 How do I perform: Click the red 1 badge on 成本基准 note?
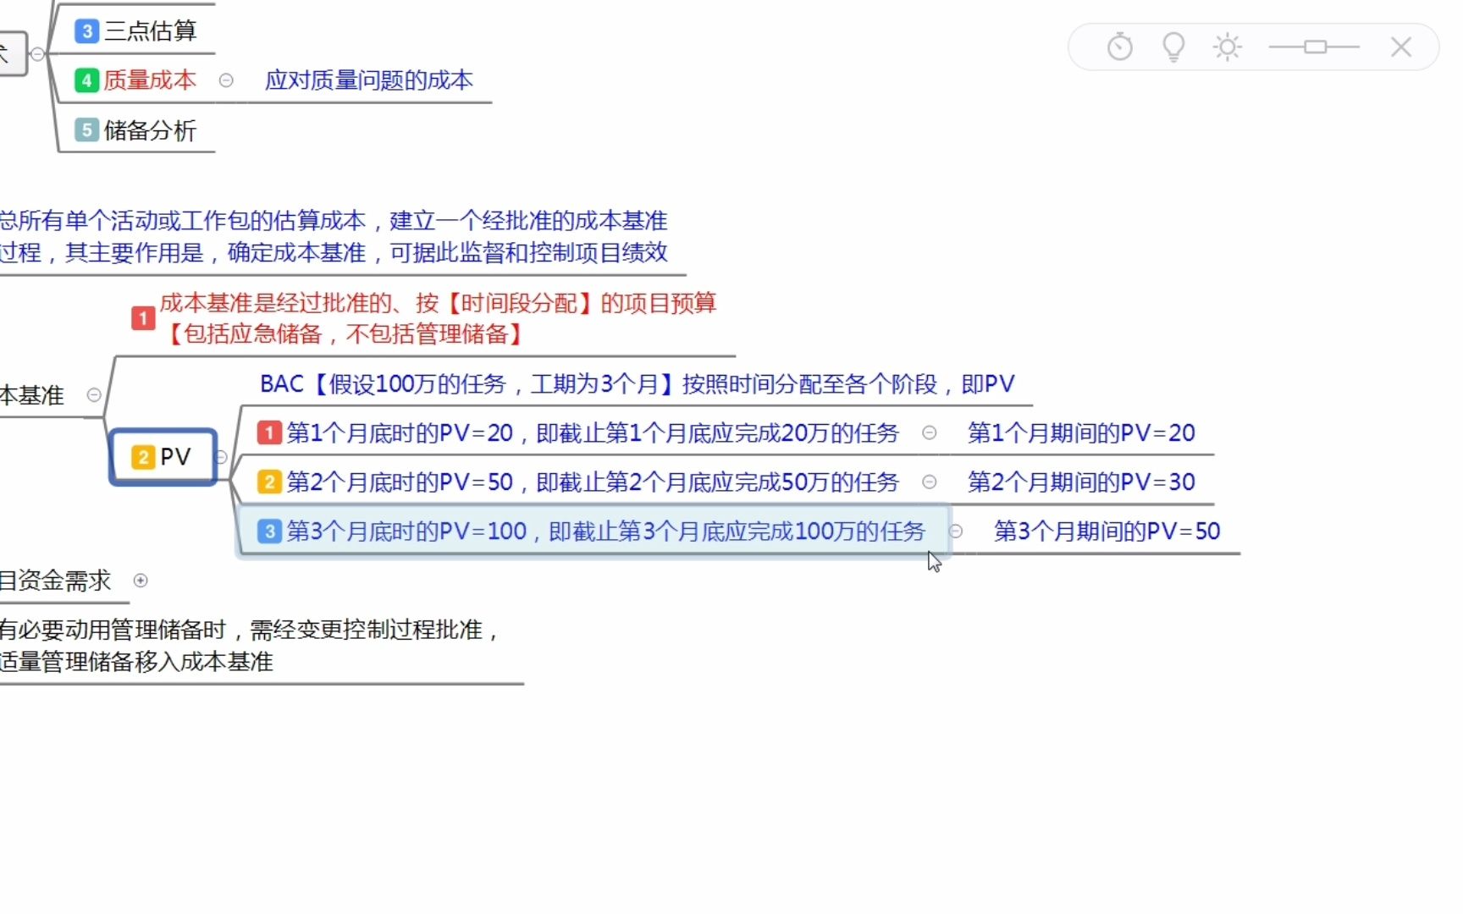[142, 317]
